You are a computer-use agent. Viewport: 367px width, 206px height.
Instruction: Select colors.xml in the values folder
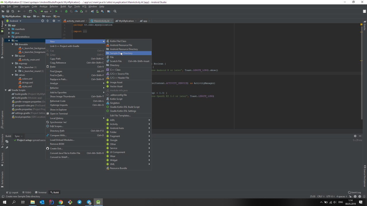click(x=27, y=79)
